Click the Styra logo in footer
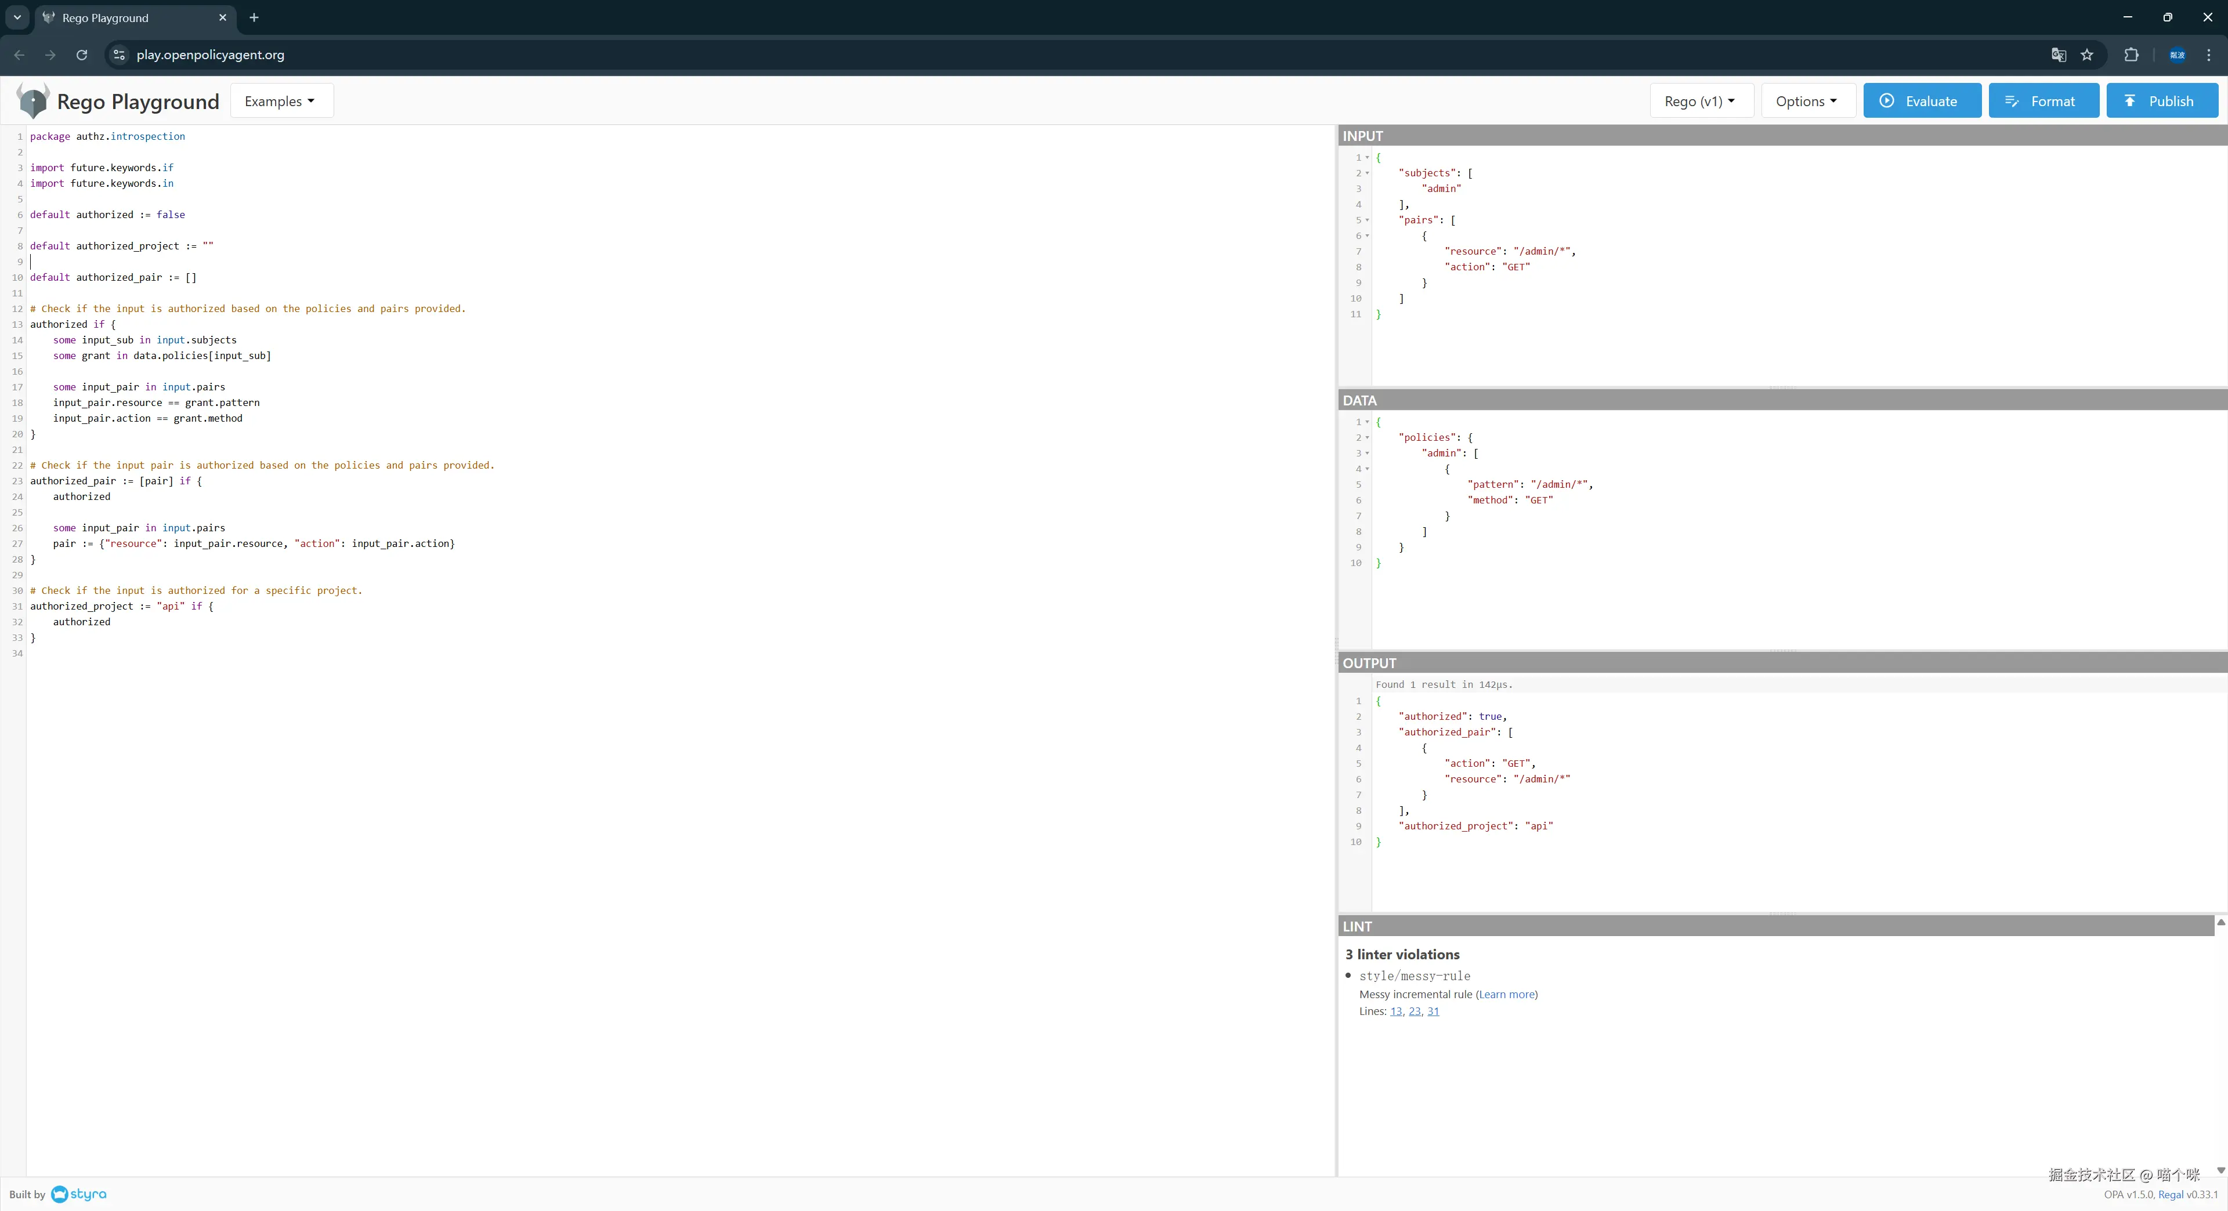The height and width of the screenshot is (1211, 2228). point(79,1194)
